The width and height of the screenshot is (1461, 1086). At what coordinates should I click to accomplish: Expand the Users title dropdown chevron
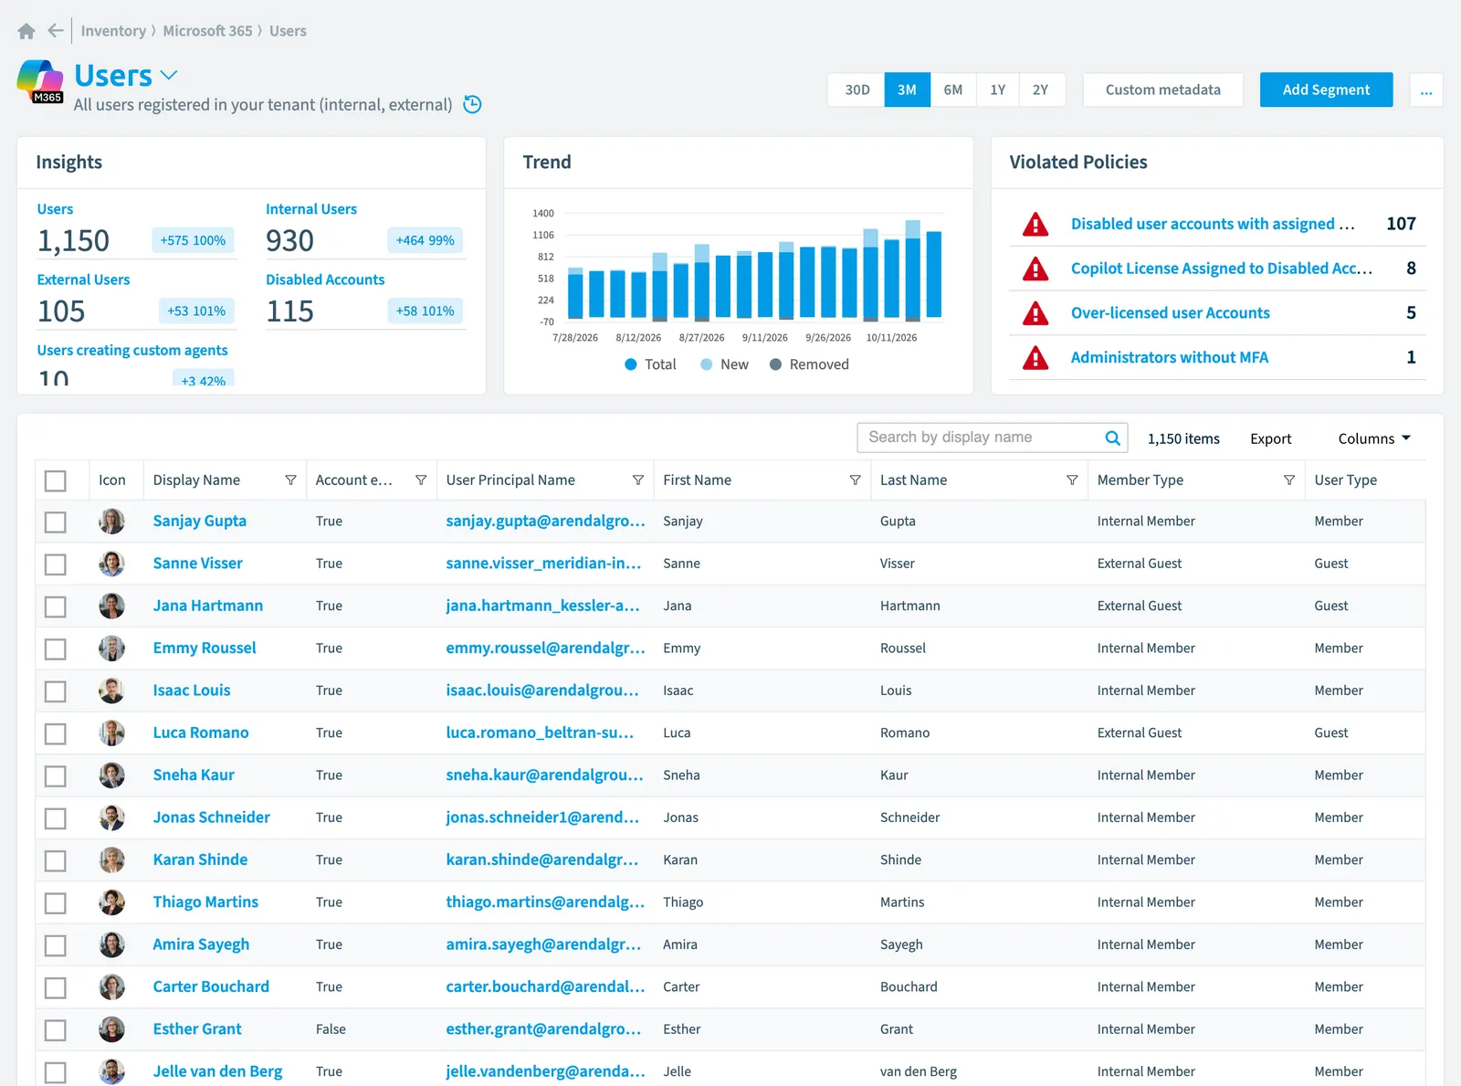pos(169,75)
